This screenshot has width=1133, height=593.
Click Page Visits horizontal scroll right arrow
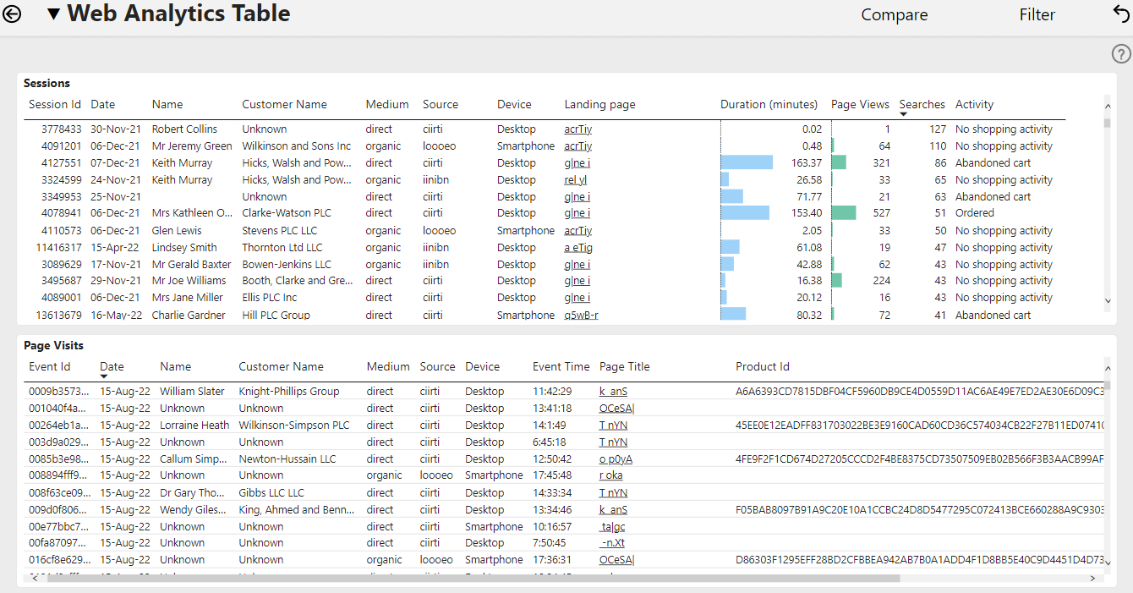(x=1092, y=579)
